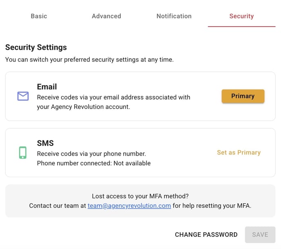Open the Advanced tab
281x249 pixels.
107,16
